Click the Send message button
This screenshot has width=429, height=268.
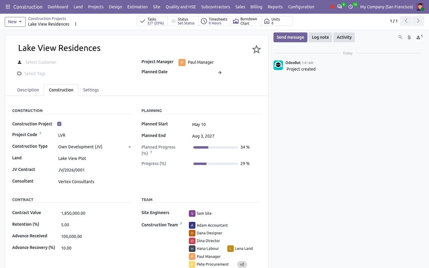(290, 37)
